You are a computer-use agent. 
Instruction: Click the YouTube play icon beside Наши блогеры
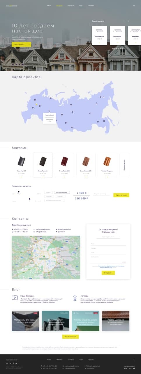pos(15,298)
